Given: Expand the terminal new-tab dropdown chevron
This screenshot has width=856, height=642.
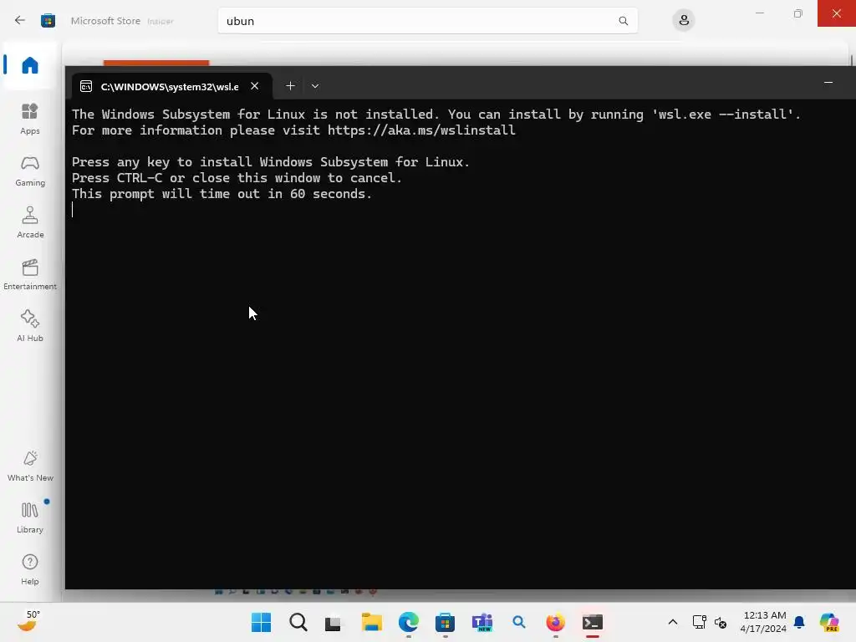Looking at the screenshot, I should (x=315, y=86).
